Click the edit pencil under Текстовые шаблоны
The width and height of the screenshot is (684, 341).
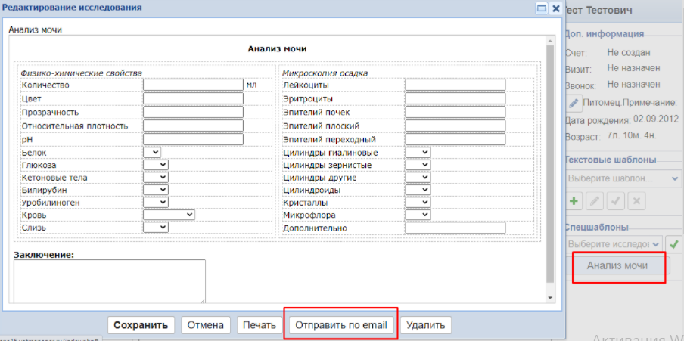point(595,201)
